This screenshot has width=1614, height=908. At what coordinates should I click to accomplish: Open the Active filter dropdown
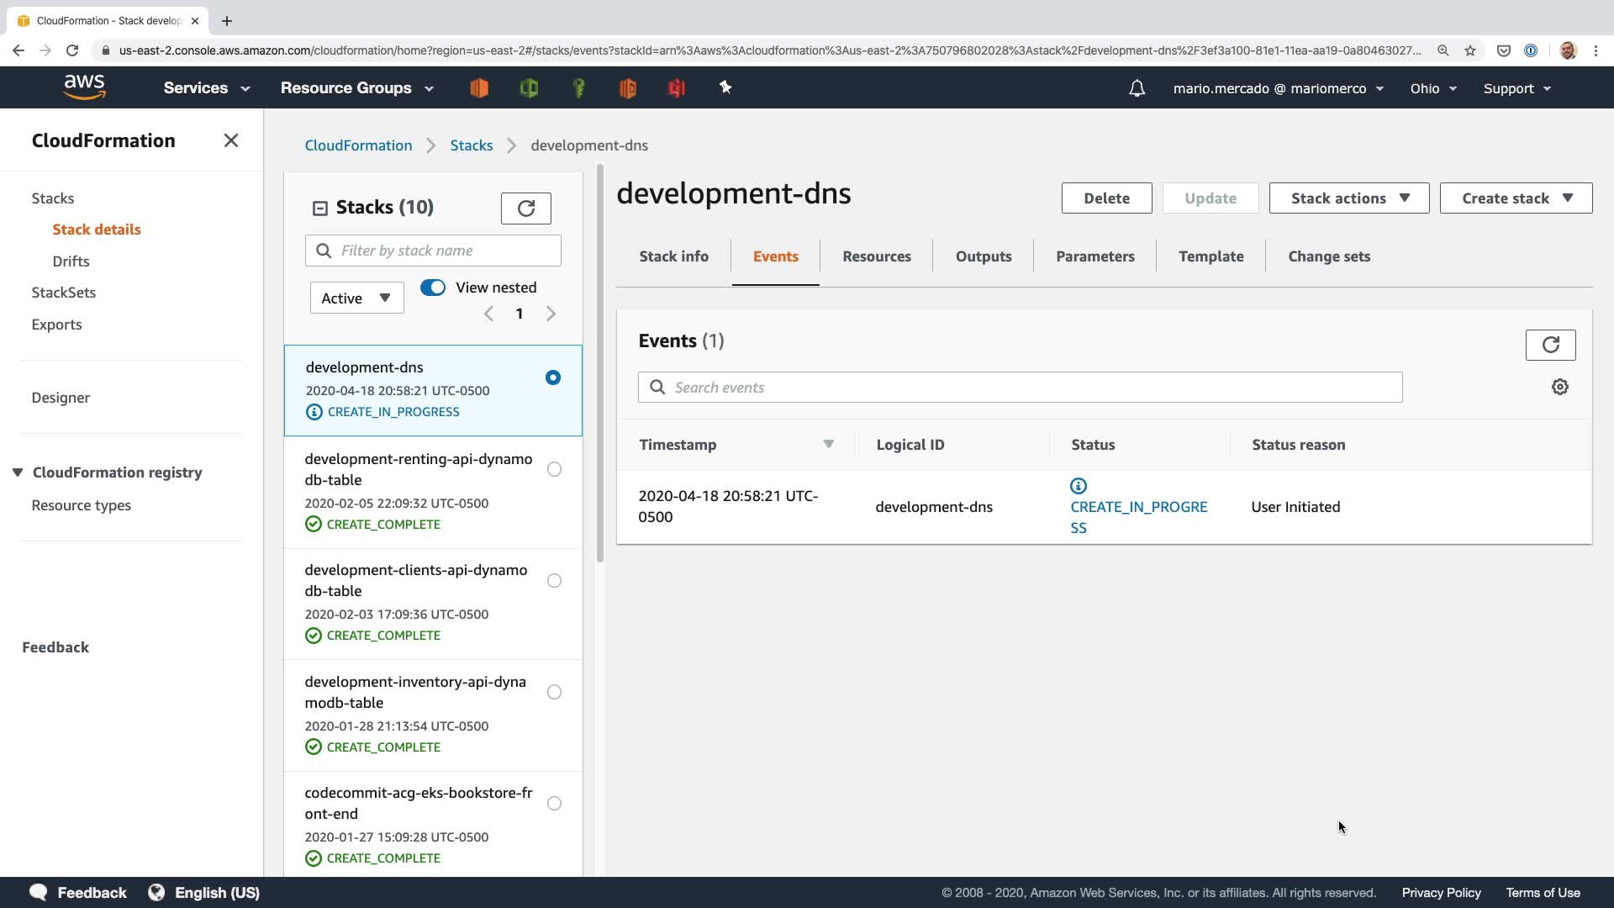tap(356, 298)
